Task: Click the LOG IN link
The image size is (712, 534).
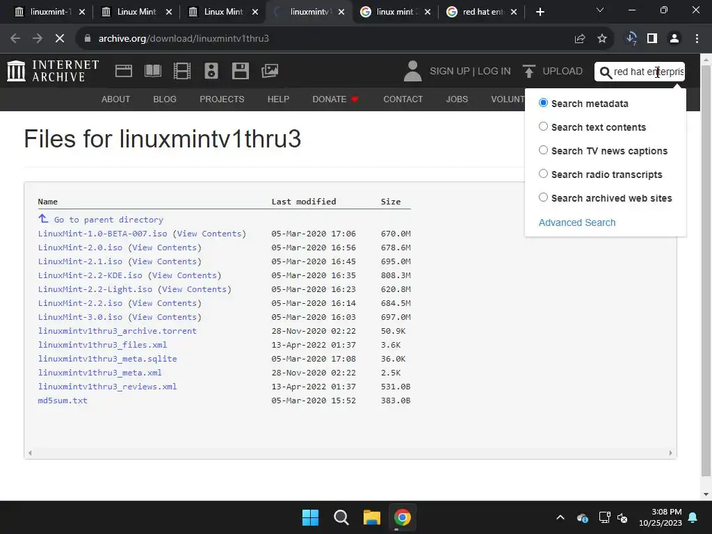Action: point(494,72)
